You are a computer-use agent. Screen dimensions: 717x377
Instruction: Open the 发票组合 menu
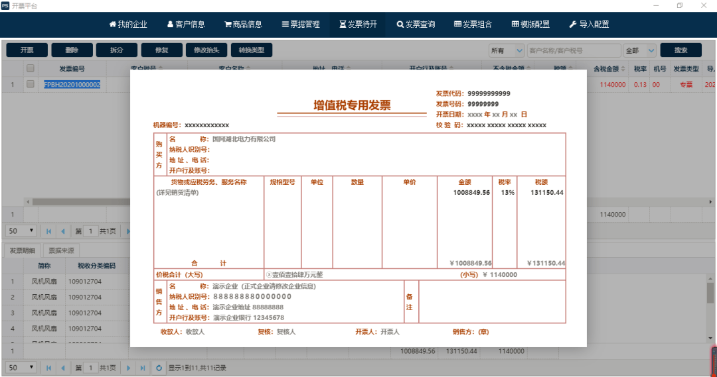(x=473, y=25)
